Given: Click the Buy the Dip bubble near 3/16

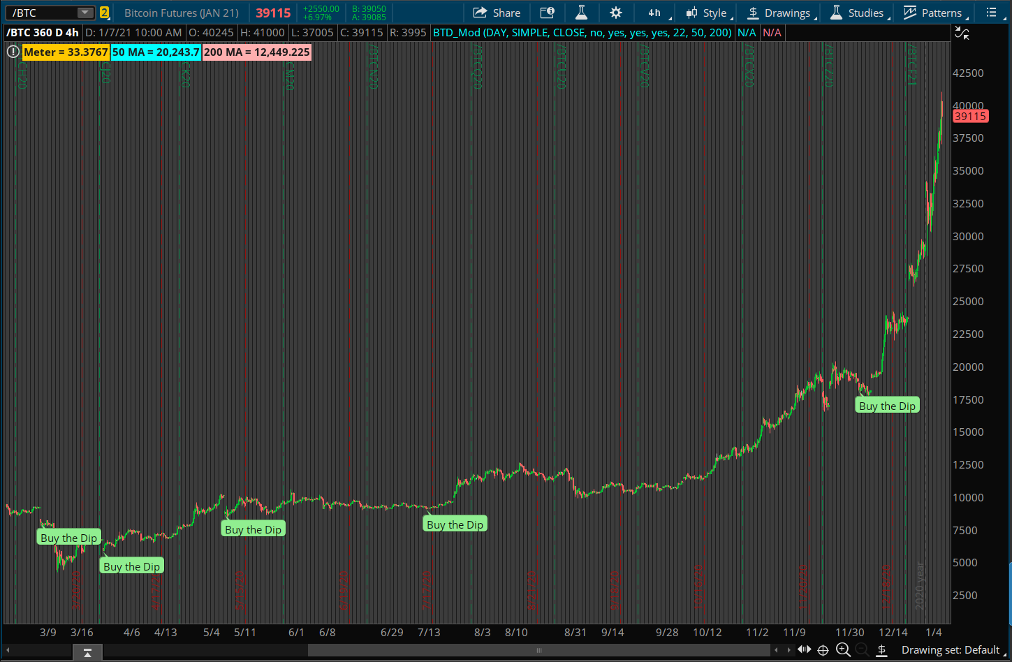Looking at the screenshot, I should (x=68, y=538).
